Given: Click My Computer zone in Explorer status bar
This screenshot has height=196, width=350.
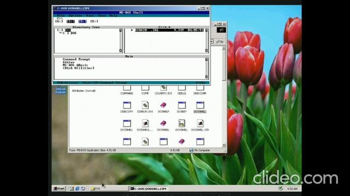Looking at the screenshot, I should (x=200, y=150).
